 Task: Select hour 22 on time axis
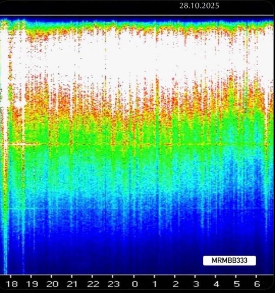coord(93,284)
